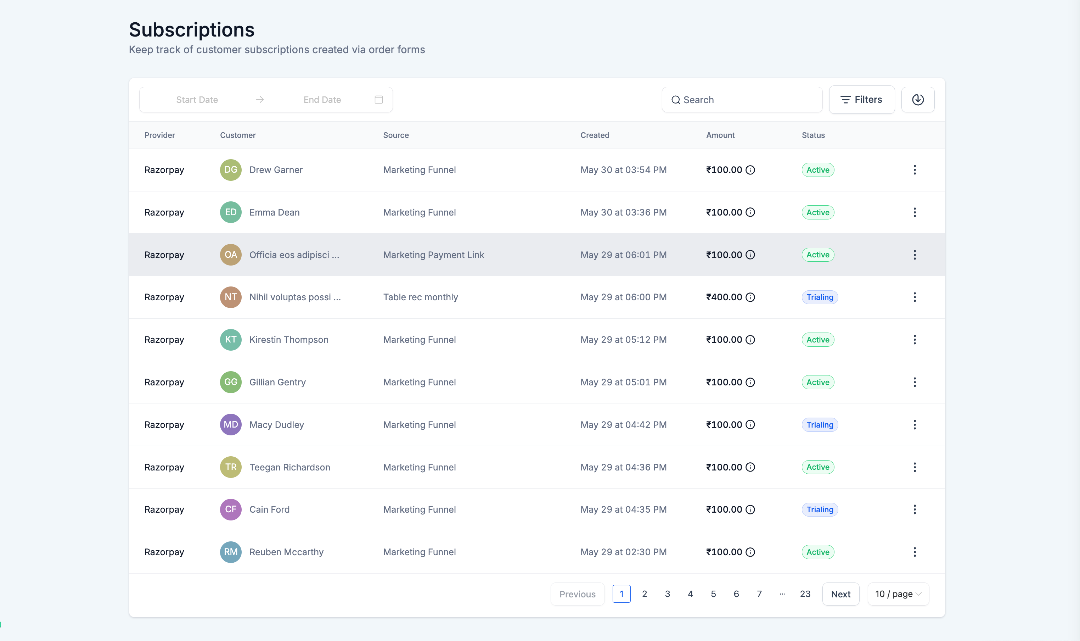Open three-dot menu for Drew Garner row
The height and width of the screenshot is (641, 1080).
(914, 170)
